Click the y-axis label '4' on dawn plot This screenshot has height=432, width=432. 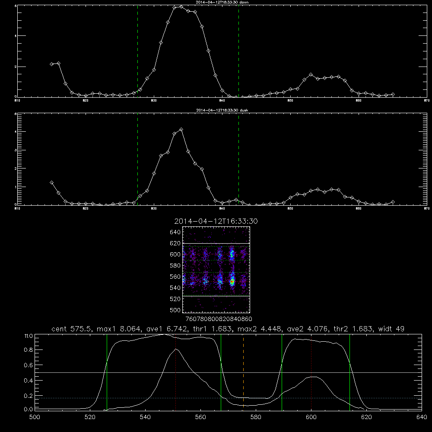[x=16, y=36]
